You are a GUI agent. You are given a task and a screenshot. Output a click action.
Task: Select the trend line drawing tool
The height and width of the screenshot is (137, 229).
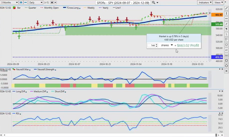tap(226, 8)
